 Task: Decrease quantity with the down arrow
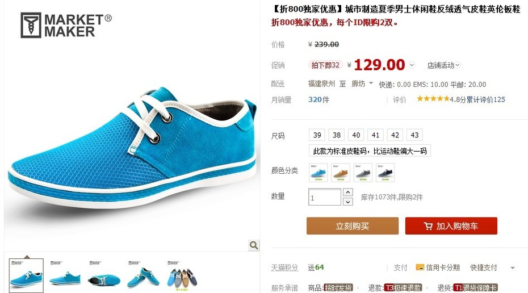[348, 202]
